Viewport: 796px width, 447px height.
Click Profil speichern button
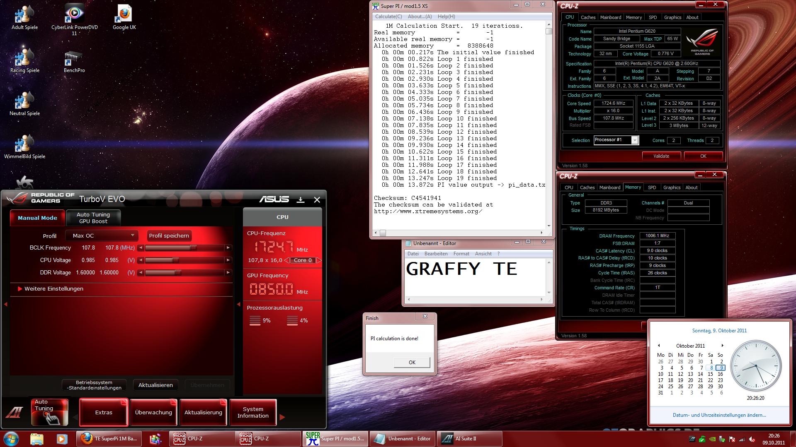[169, 236]
